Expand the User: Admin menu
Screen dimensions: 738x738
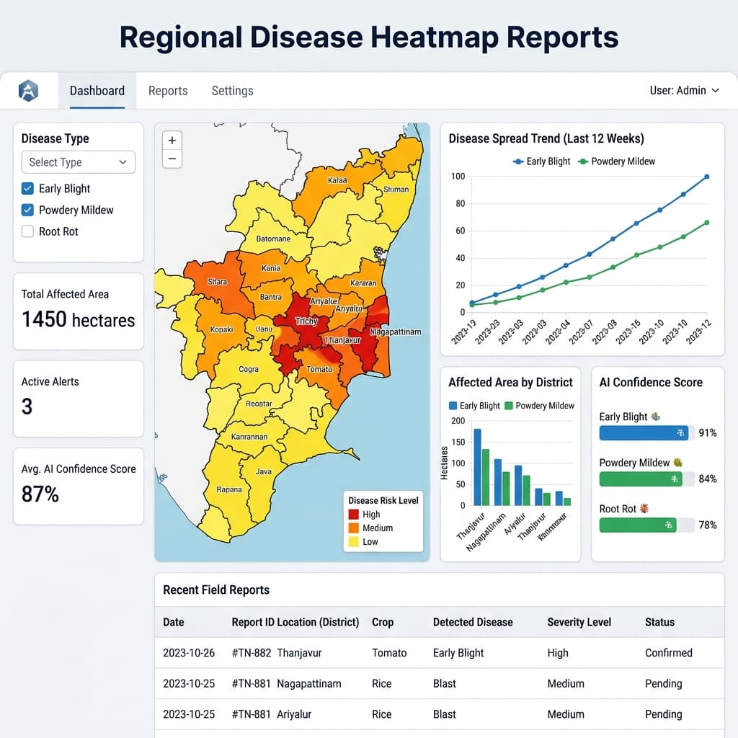tap(685, 90)
